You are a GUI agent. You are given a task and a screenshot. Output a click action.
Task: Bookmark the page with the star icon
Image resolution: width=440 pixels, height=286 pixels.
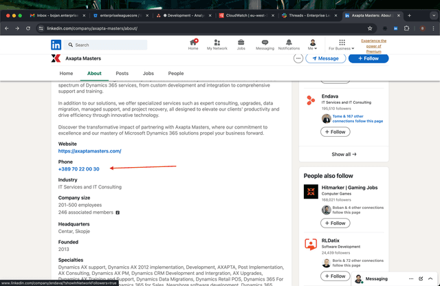coord(370,28)
